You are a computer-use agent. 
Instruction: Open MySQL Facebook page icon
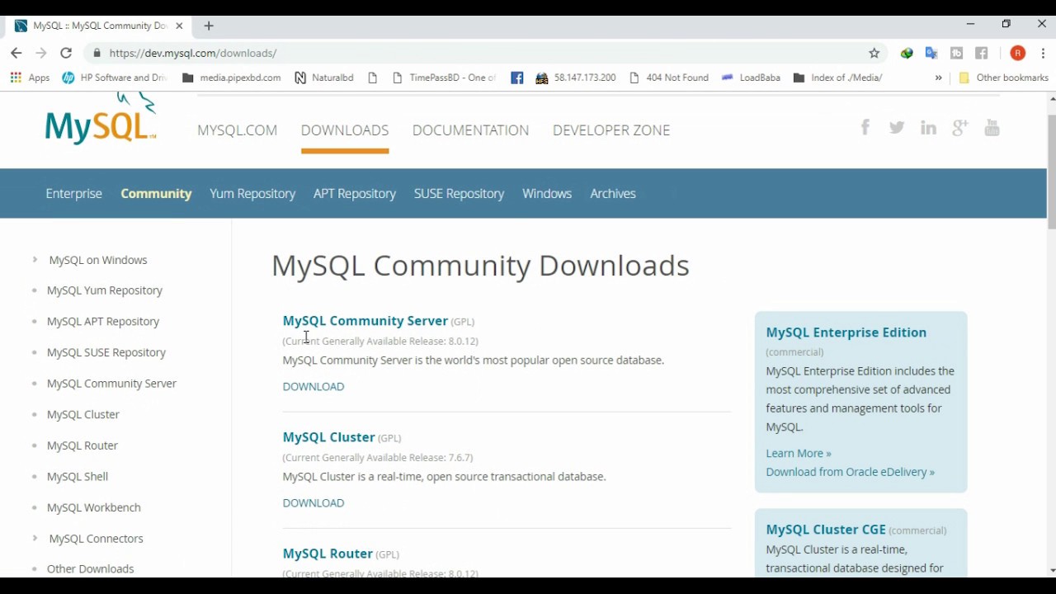pos(865,127)
